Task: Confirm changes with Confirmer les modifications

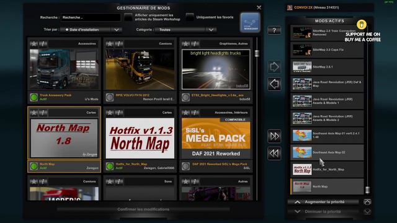Action: click(143, 209)
